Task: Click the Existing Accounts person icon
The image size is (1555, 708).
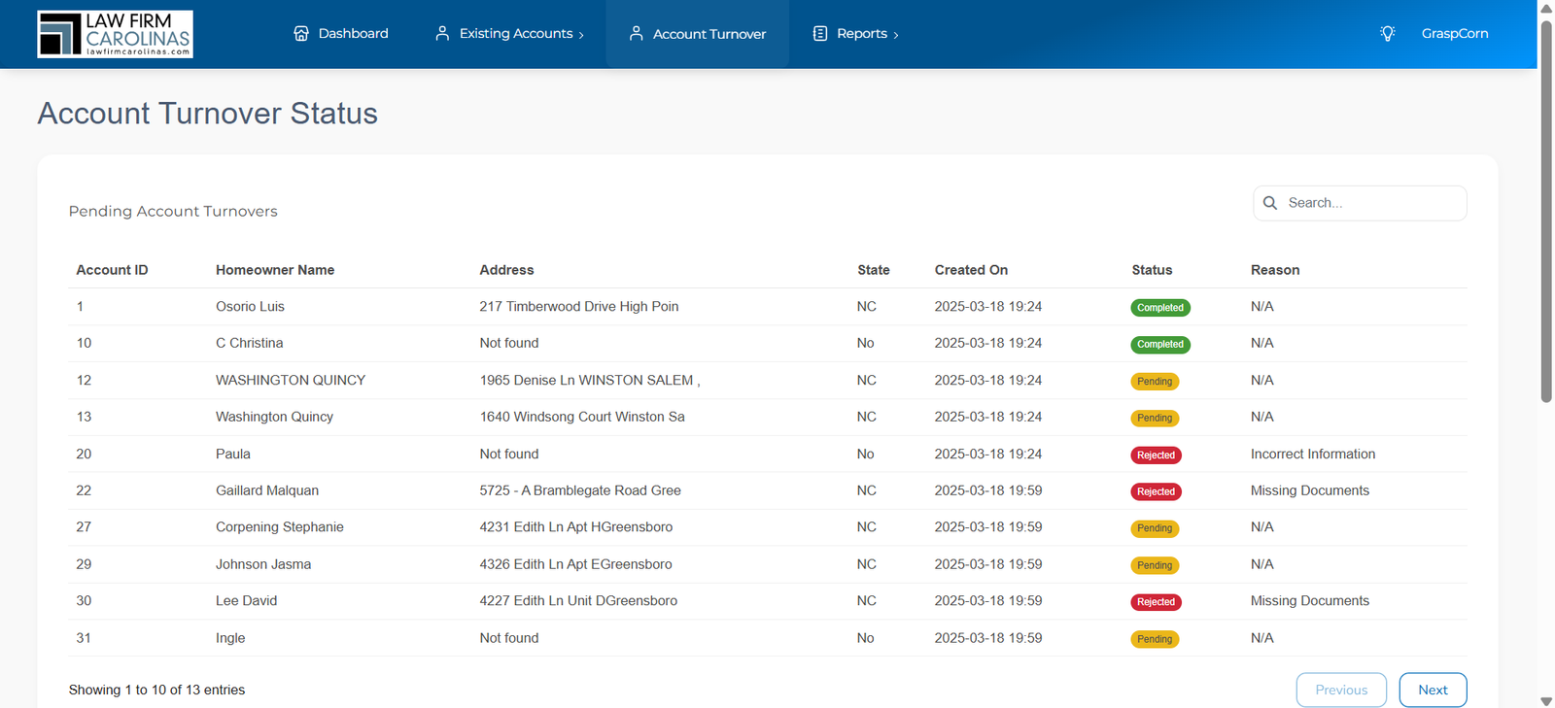Action: (442, 33)
